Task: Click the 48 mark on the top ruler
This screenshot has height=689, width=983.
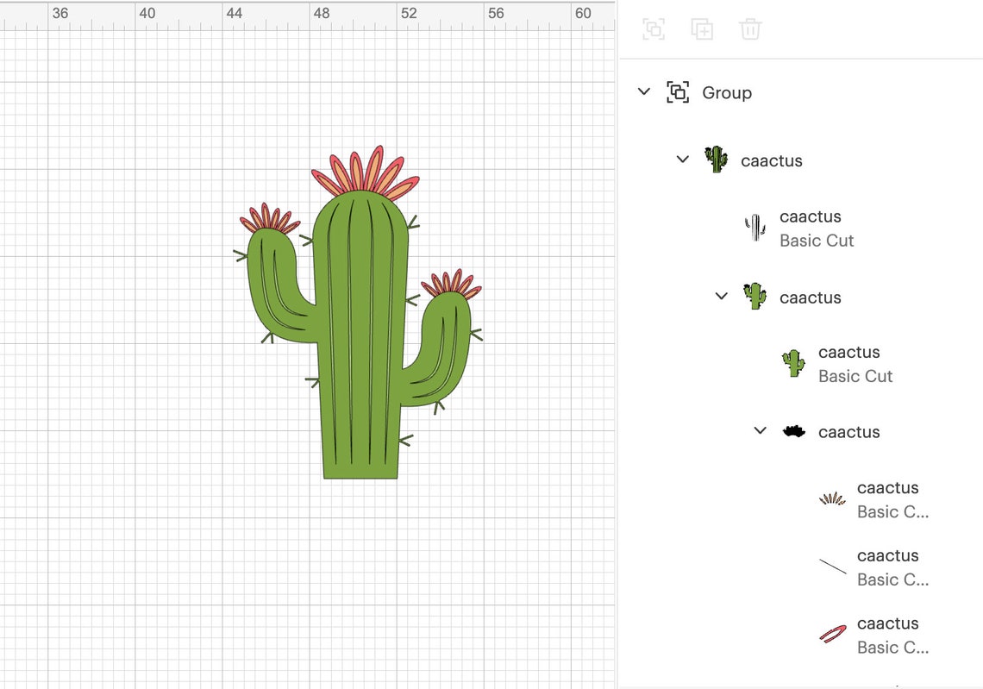Action: tap(321, 13)
